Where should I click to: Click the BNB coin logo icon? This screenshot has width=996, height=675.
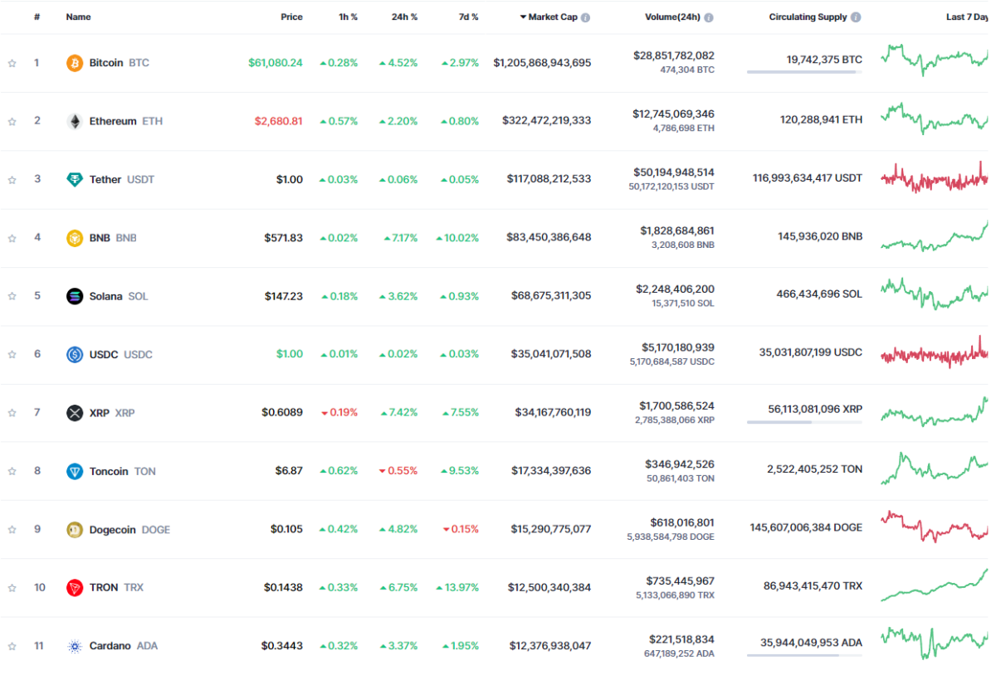[x=75, y=238]
